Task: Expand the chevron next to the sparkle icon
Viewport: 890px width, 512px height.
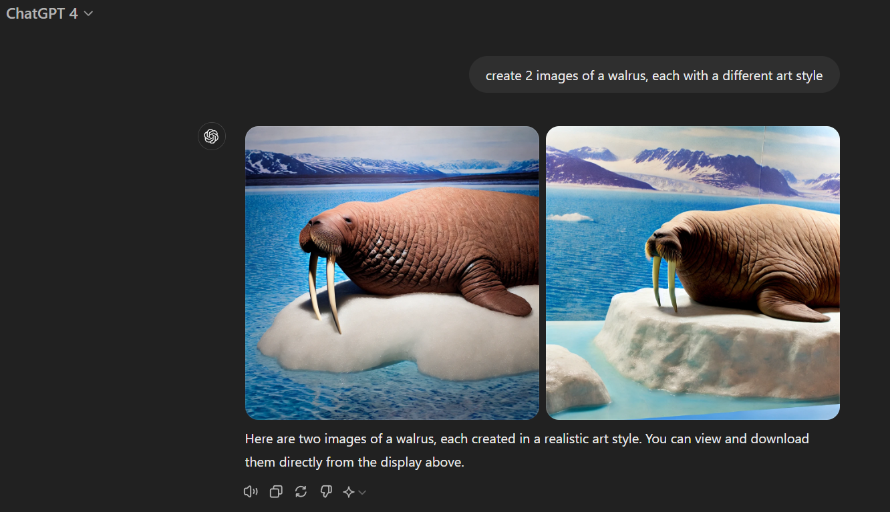Action: tap(362, 493)
